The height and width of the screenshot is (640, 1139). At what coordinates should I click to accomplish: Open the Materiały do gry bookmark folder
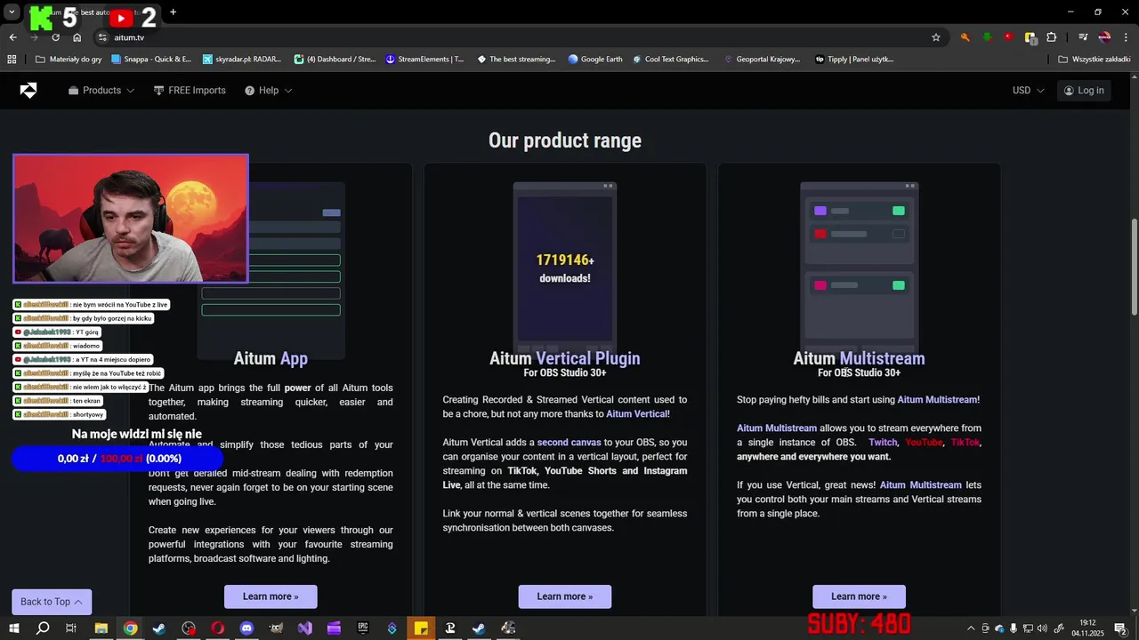(69, 60)
